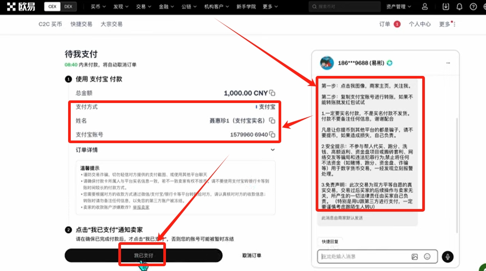Click the 举报卖家 link
The width and height of the screenshot is (486, 271).
(141, 207)
